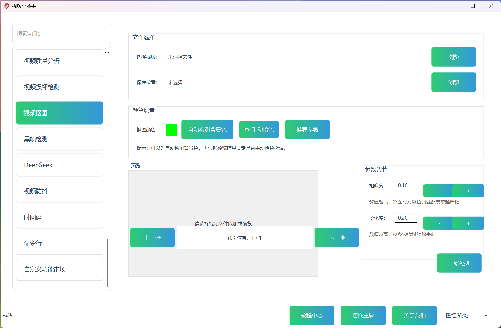Click the 就绪 status text
The width and height of the screenshot is (501, 328).
pyautogui.click(x=8, y=315)
